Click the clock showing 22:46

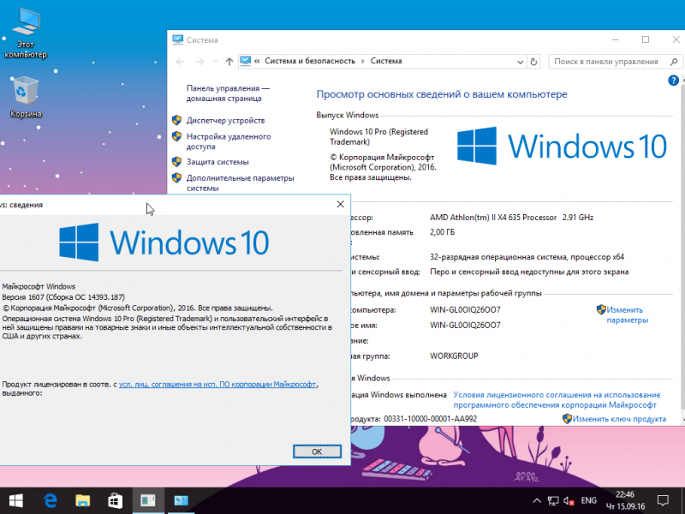click(625, 501)
